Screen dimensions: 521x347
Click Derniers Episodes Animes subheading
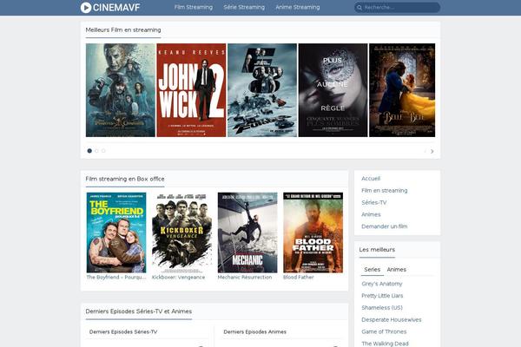pos(254,331)
